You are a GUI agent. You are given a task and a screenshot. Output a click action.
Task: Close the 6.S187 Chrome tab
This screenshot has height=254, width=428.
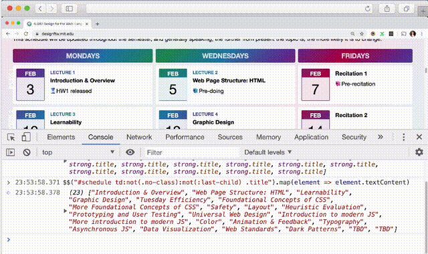87,24
